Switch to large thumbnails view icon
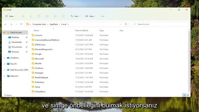This screenshot has width=199, height=112. click(x=188, y=95)
